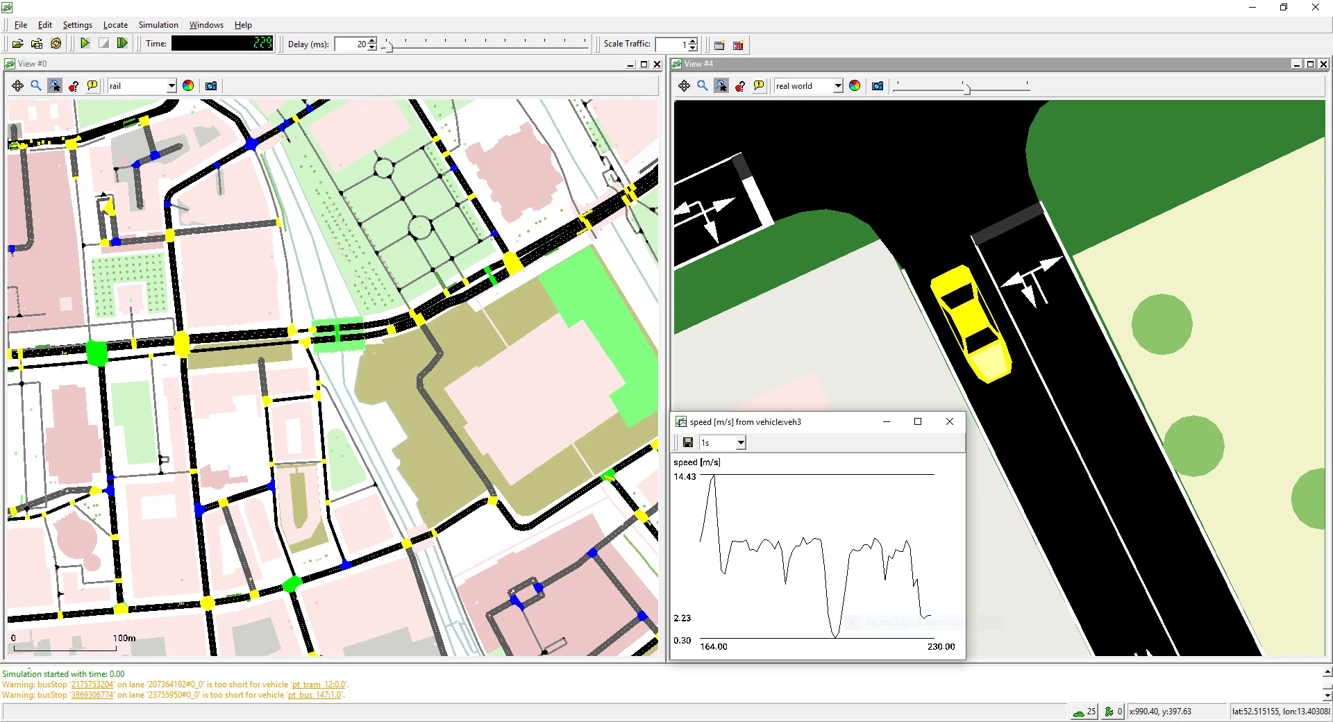Open the '1s' aggregation interval dropdown

tap(739, 442)
